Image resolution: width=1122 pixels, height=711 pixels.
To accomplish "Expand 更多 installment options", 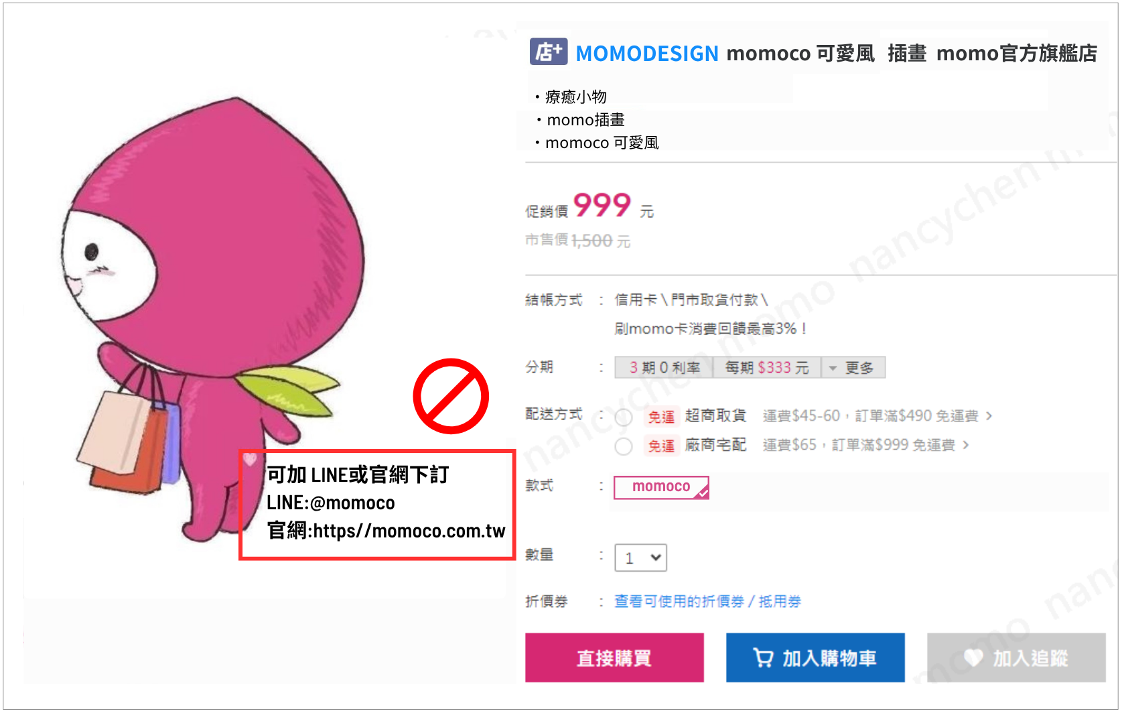I will pos(853,367).
